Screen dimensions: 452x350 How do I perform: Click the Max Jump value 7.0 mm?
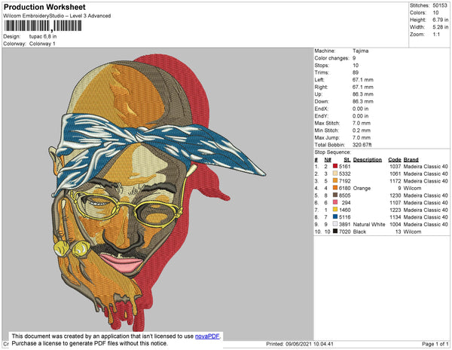[362, 137]
